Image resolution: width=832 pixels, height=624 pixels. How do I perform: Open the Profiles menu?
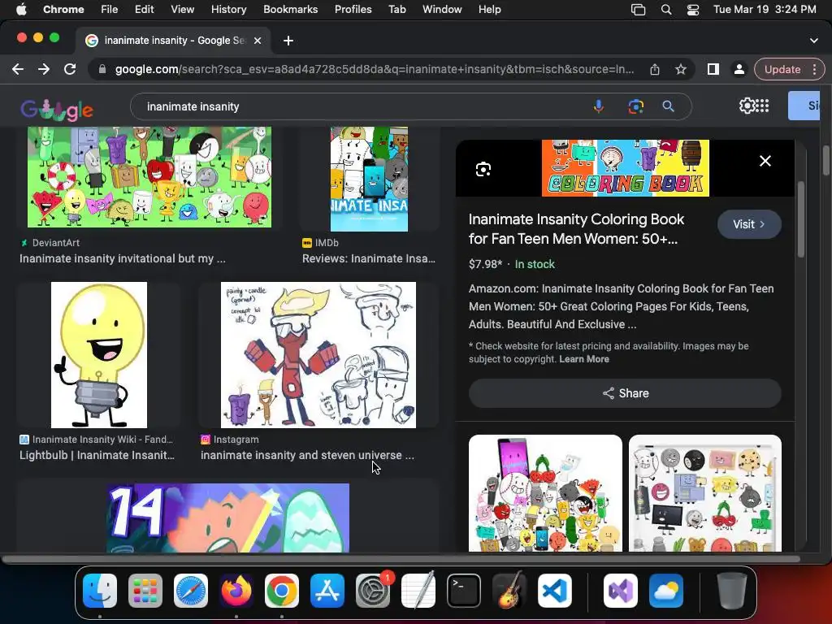[x=353, y=10]
